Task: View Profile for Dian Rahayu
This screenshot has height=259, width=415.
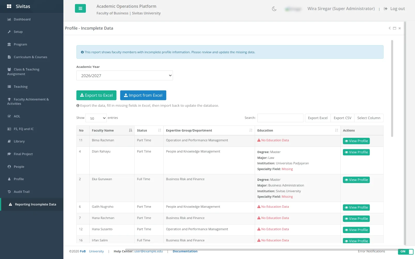Action: tap(356, 152)
